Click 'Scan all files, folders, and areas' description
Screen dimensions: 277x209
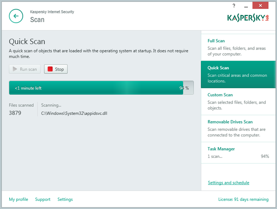[237, 51]
